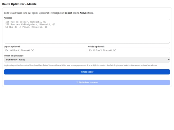
Task: Click the Arrivée (optionnel) label
Action: point(96,47)
